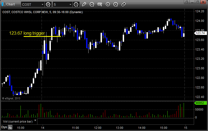This screenshot has height=131, width=208.
Task: Click the 122.40 price axis label
Action: click(200, 97)
